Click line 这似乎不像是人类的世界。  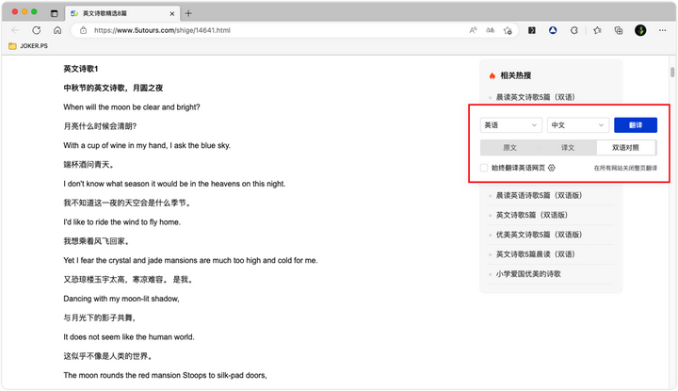click(107, 356)
